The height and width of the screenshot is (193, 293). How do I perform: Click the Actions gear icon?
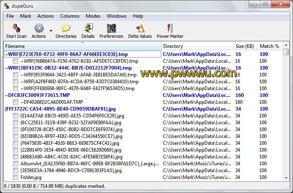click(39, 28)
